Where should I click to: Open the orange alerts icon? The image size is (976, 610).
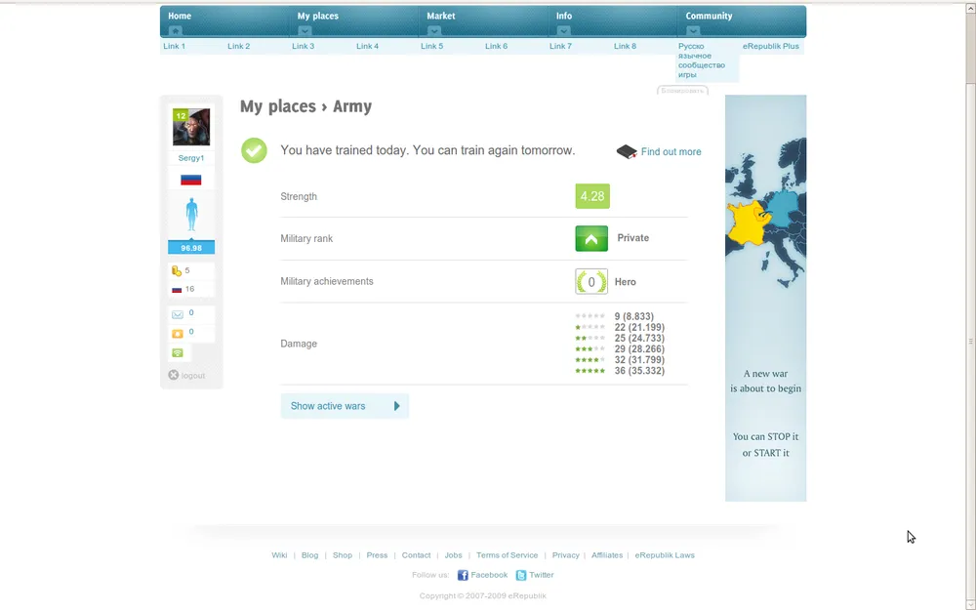[x=178, y=334]
